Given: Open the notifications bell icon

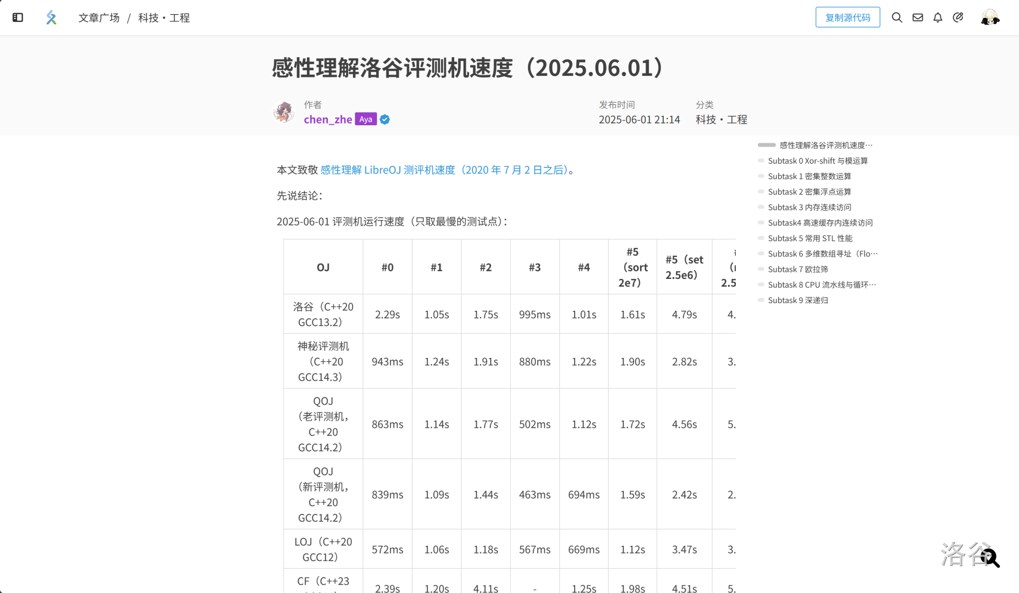Looking at the screenshot, I should 938,18.
